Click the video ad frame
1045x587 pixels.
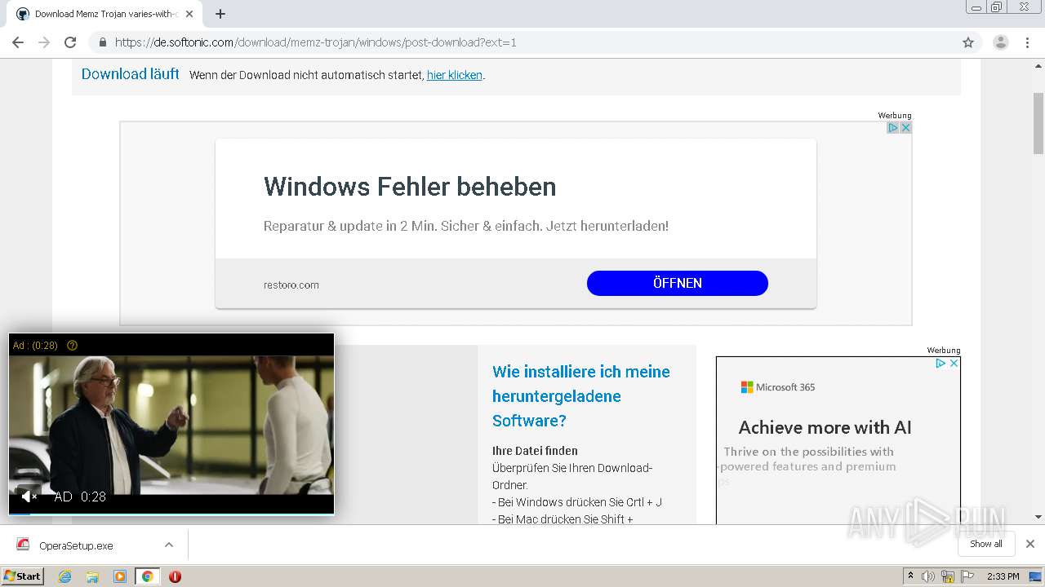pos(171,424)
